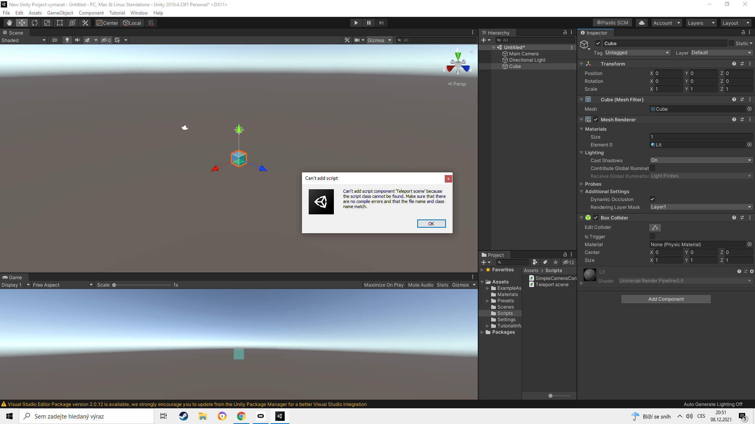Expand the Probes section
755x424 pixels.
593,184
